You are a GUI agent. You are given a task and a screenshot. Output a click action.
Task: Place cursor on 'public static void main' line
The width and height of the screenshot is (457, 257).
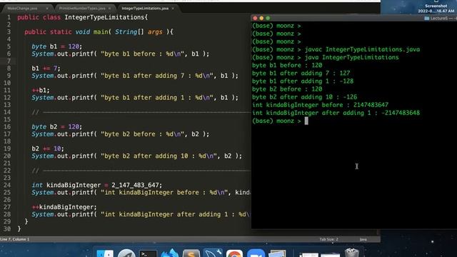coord(99,31)
